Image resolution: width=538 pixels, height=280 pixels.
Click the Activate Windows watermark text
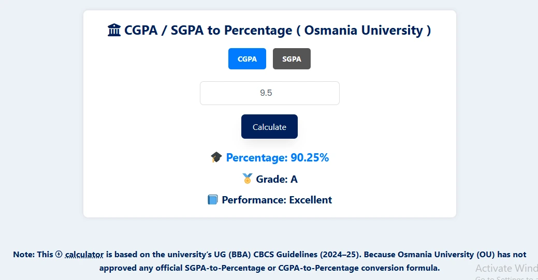click(x=506, y=268)
